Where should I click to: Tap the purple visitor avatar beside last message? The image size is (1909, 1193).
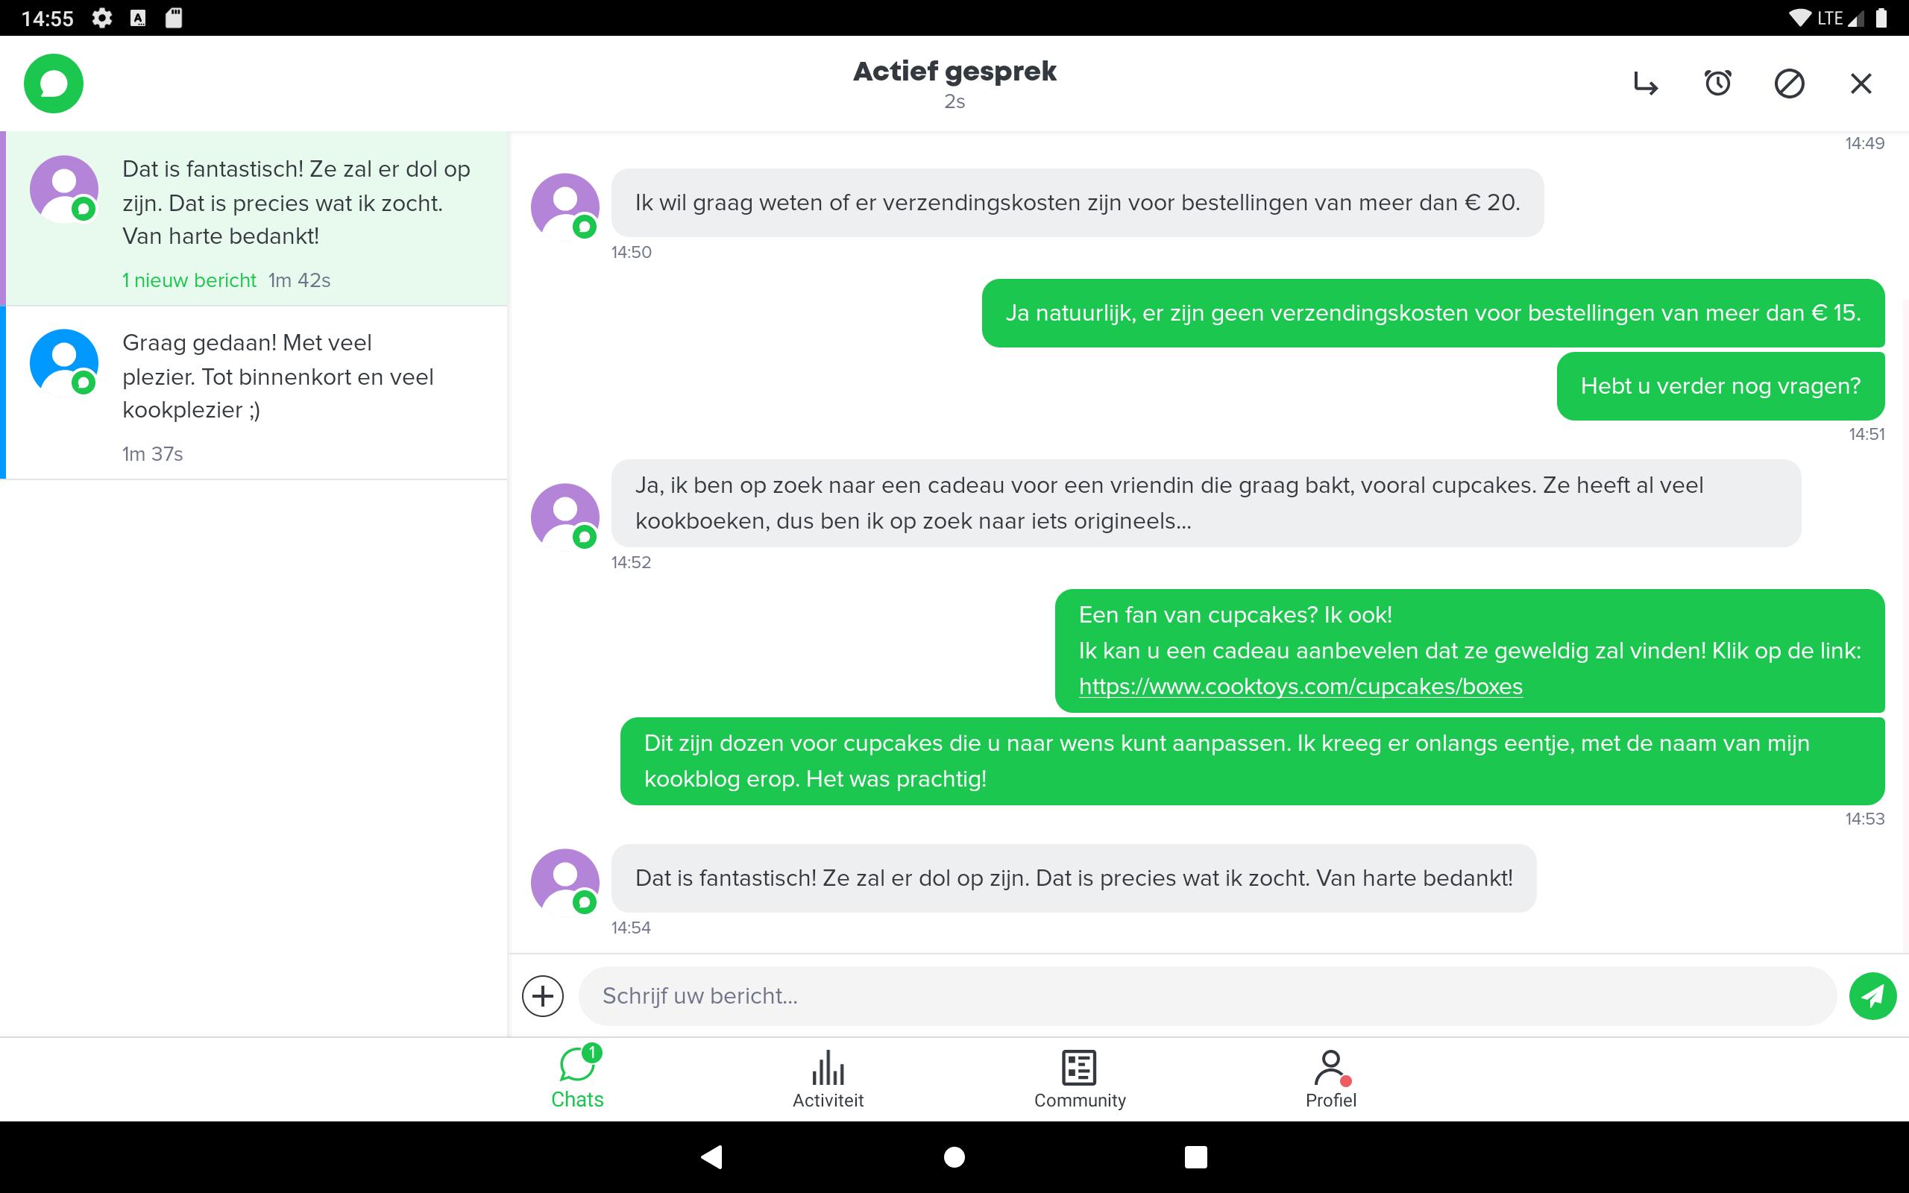pos(564,881)
